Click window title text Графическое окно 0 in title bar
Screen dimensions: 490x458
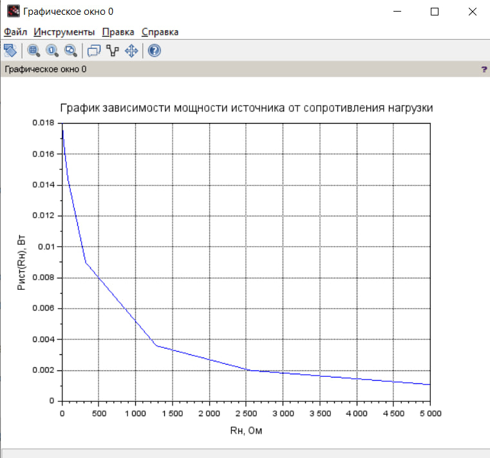68,12
